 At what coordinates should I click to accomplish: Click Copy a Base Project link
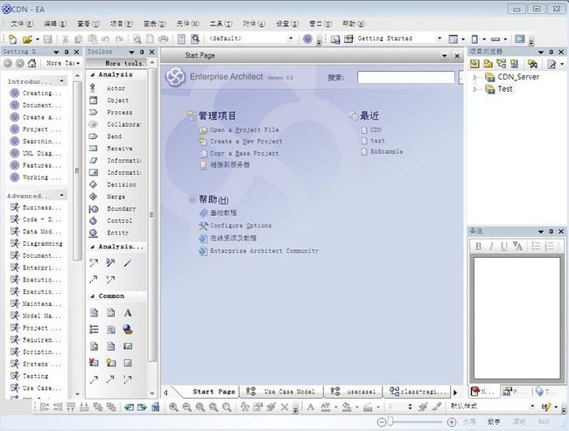click(244, 153)
